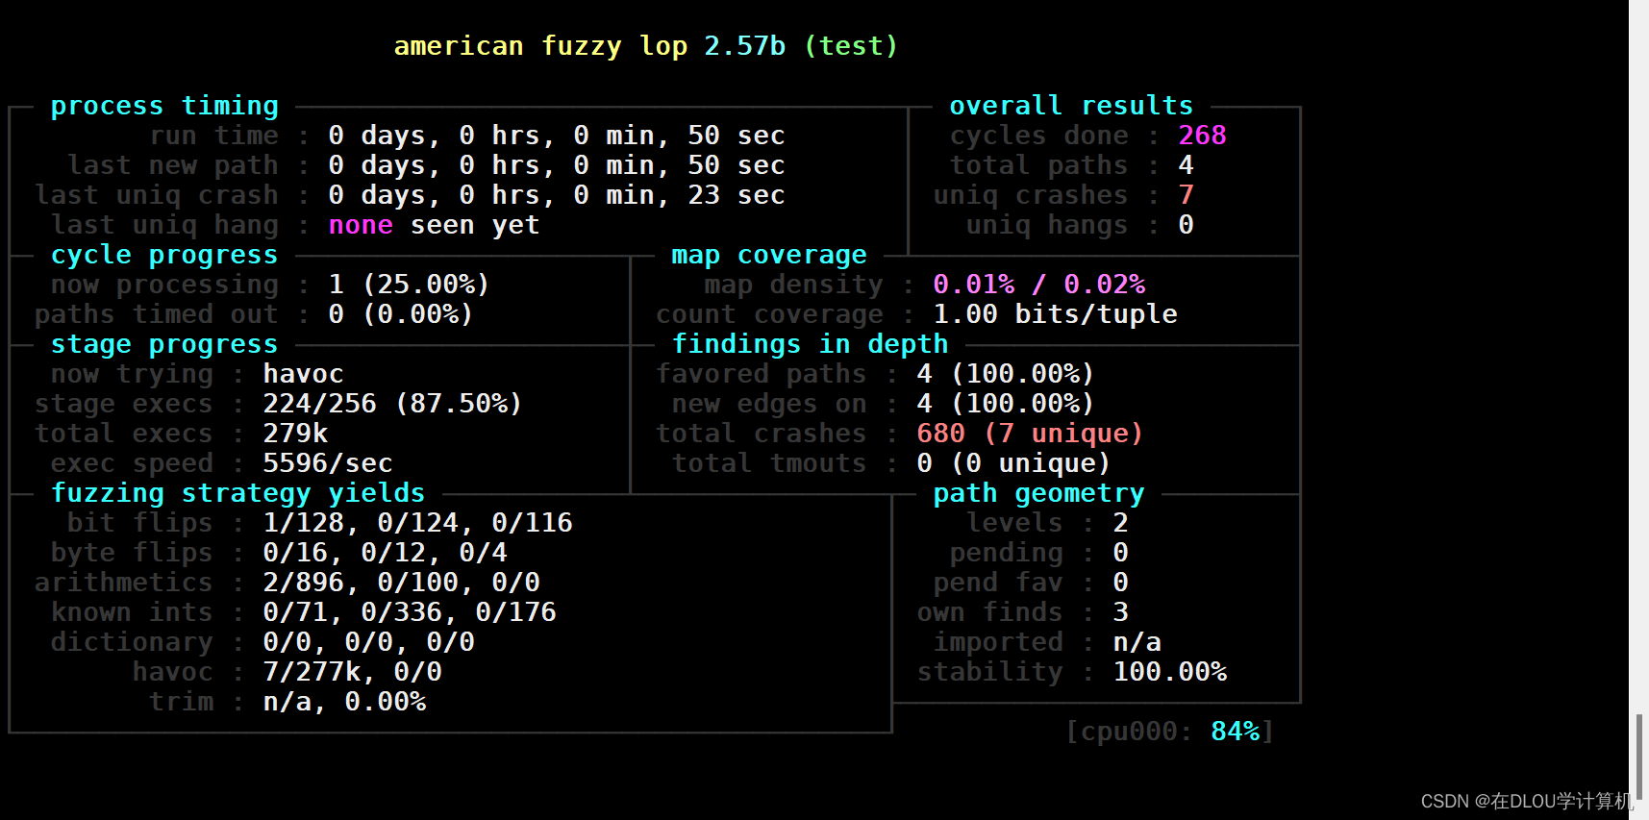Select the total execs value '279k'
Image resolution: width=1649 pixels, height=820 pixels.
click(x=295, y=434)
